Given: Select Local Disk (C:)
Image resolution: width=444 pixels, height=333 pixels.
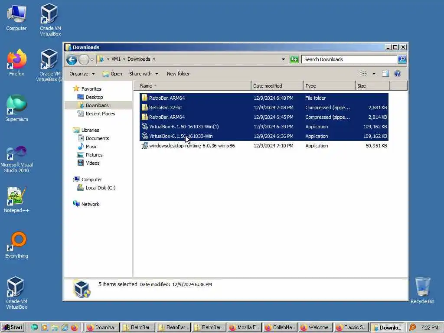Looking at the screenshot, I should 100,188.
